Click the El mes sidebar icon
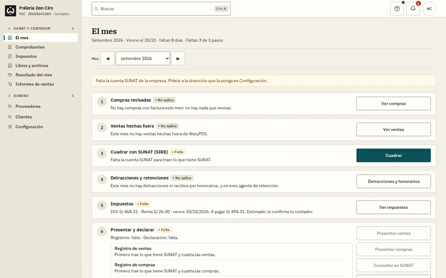The image size is (446, 278). pos(10,38)
